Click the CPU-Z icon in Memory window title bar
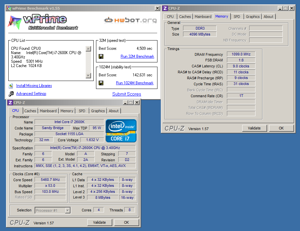Screen dimensions: 300x231 [165, 8]
